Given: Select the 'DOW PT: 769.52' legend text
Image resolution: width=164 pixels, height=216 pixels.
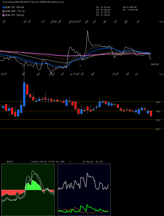Looking at the screenshot, I should point(14,15).
